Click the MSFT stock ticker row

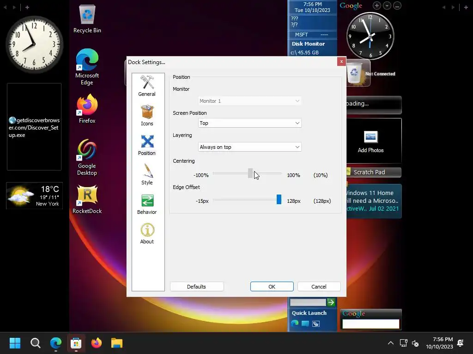click(312, 35)
